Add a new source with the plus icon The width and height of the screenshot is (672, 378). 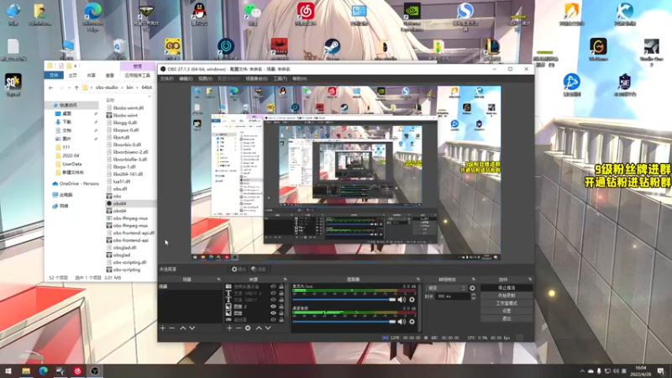coord(229,328)
